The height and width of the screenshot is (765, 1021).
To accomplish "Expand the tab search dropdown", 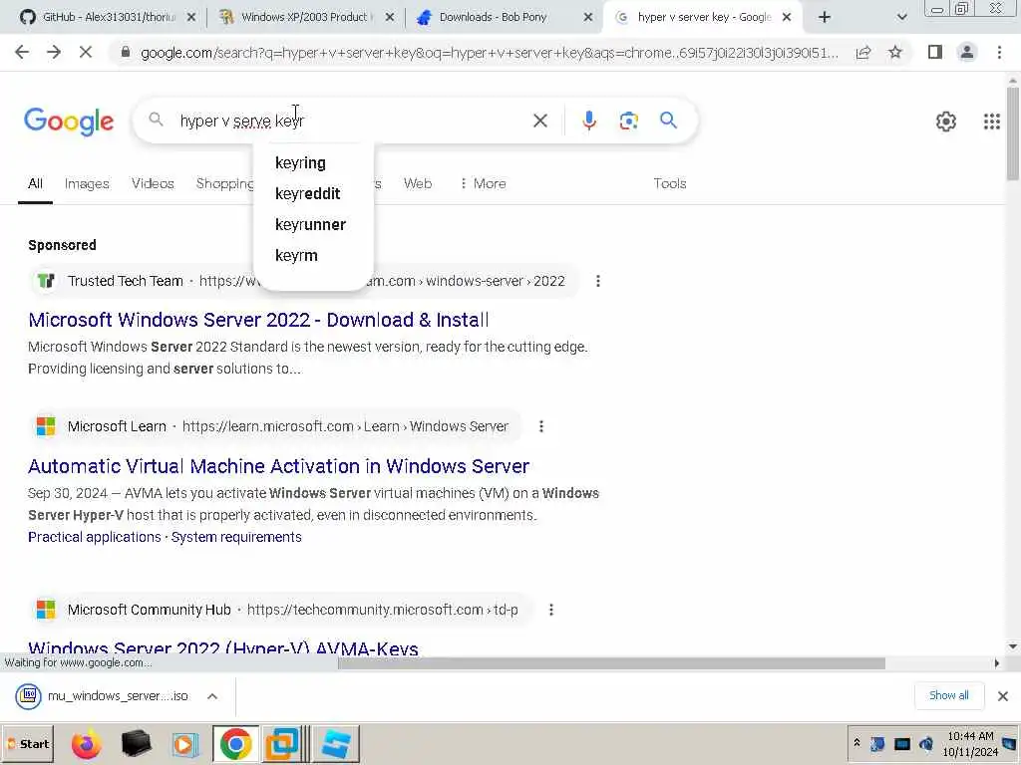I will tap(901, 17).
